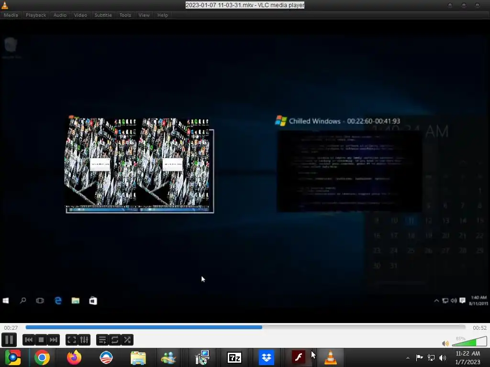
Task: Open extended settings equalizer panel
Action: (x=84, y=340)
